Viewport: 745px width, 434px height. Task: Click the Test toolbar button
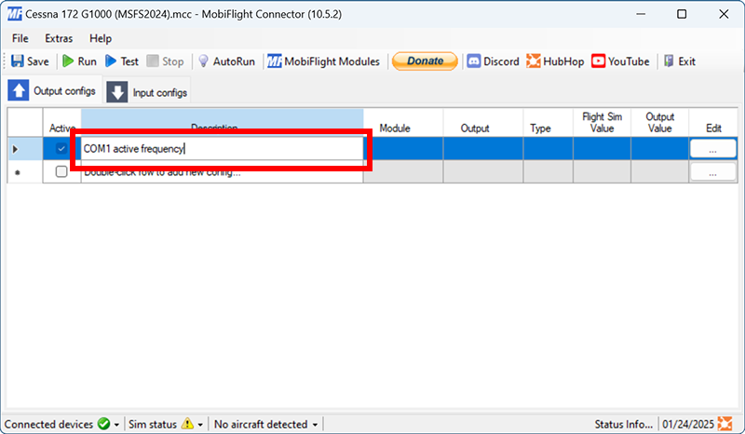[x=122, y=61]
